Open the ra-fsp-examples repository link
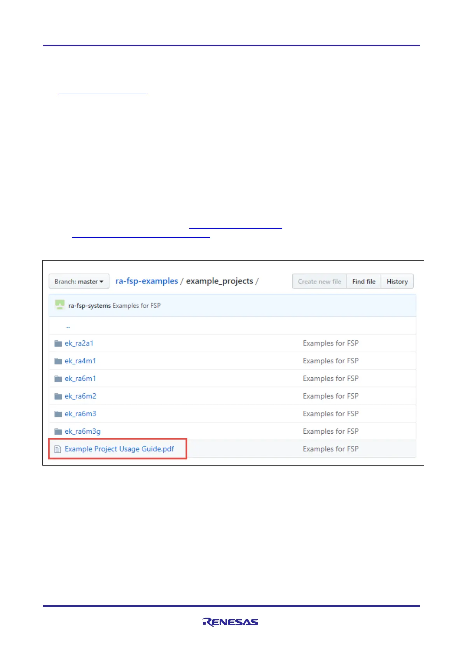This screenshot has height=655, width=463. [147, 281]
